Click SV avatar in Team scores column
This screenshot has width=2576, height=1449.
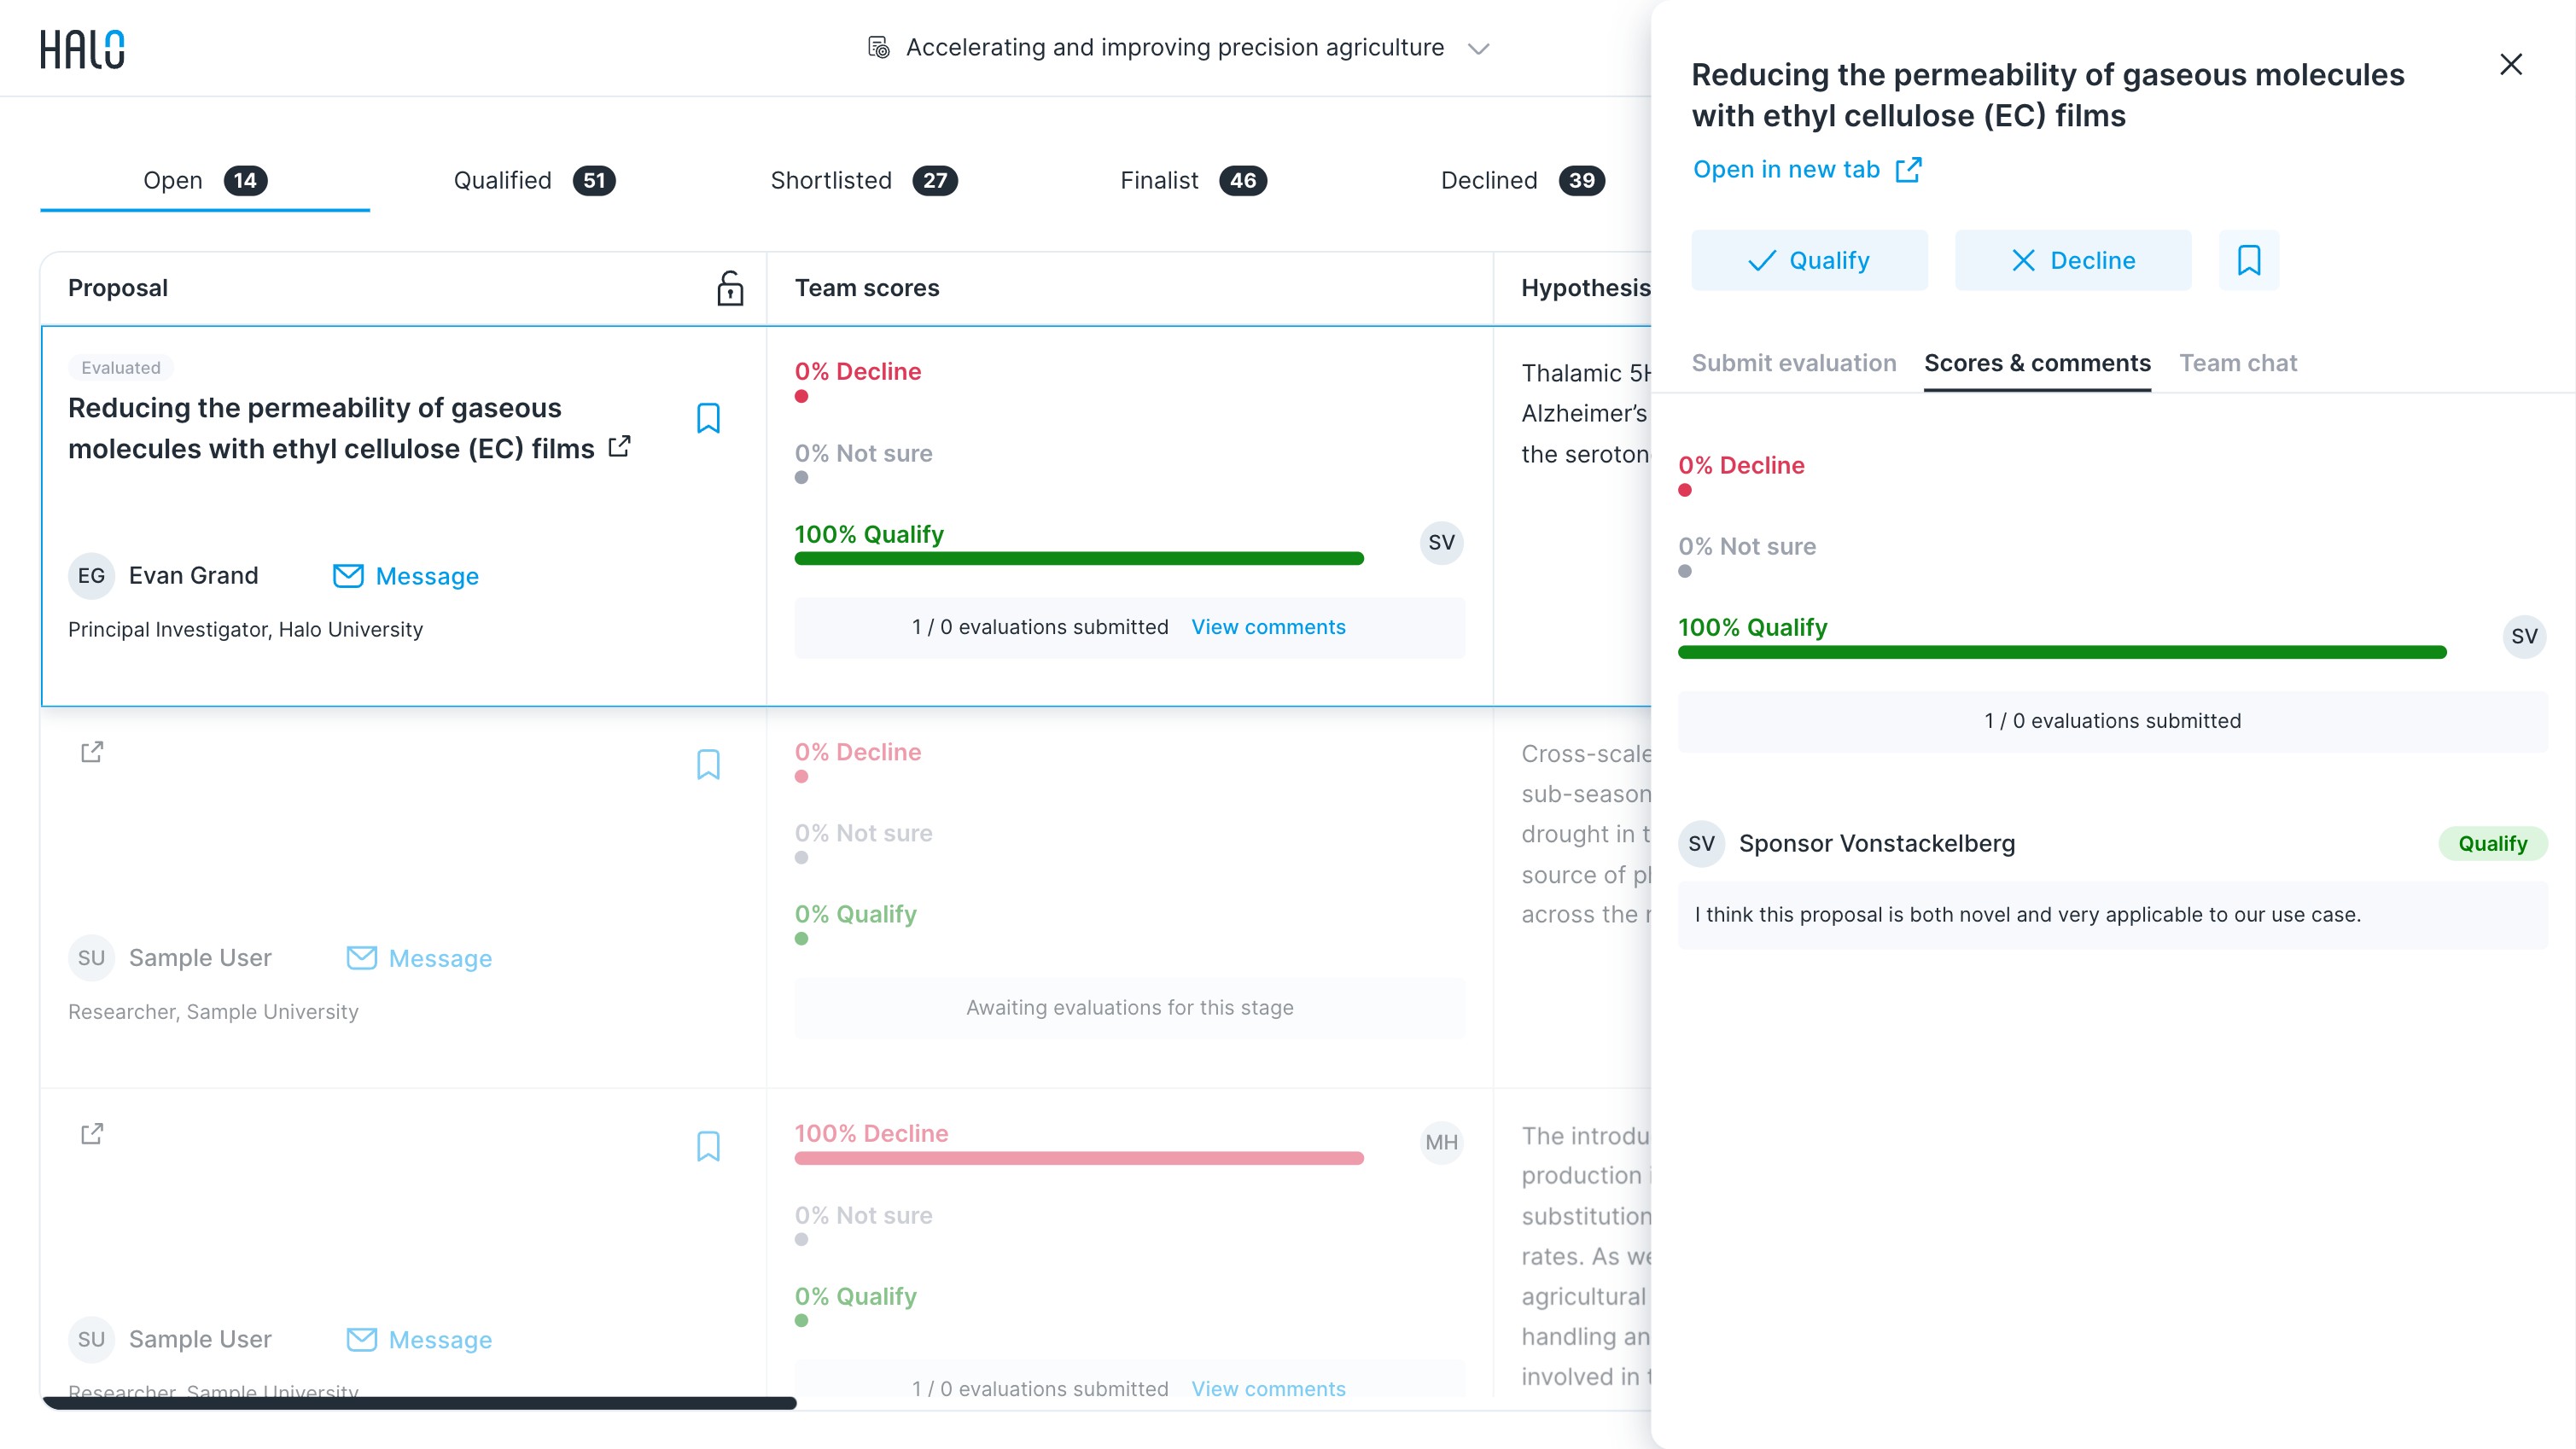pyautogui.click(x=1441, y=543)
